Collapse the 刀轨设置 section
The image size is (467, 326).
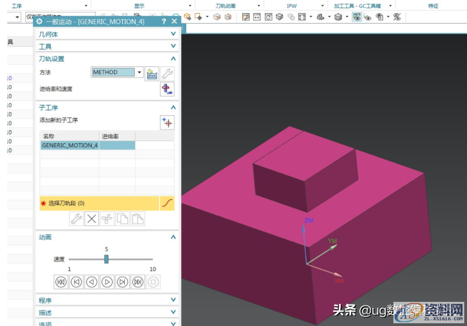[x=173, y=59]
